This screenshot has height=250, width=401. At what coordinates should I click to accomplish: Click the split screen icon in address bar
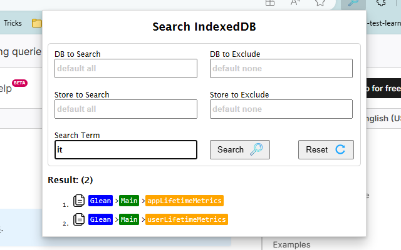point(269,3)
